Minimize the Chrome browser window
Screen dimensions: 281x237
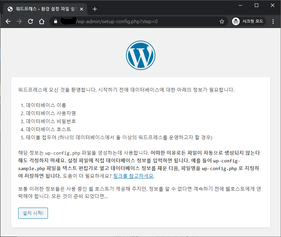(x=240, y=5)
